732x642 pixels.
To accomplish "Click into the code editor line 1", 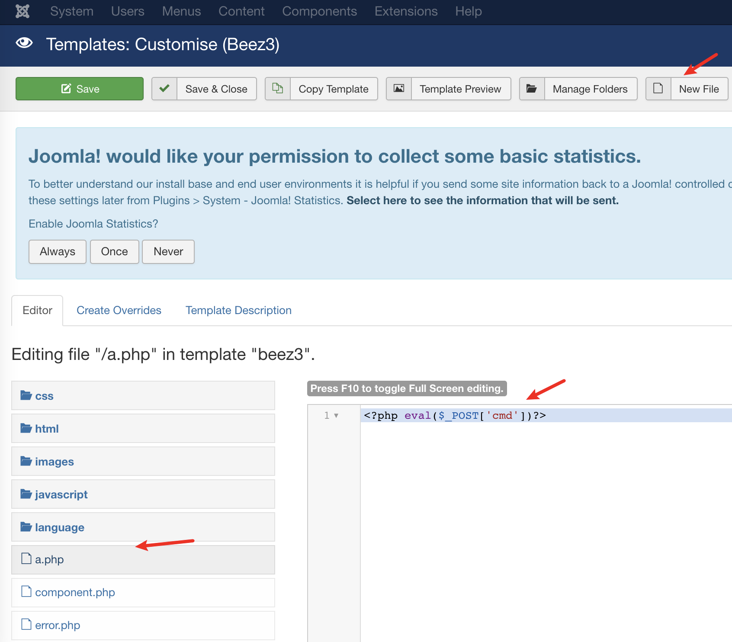I will click(546, 415).
